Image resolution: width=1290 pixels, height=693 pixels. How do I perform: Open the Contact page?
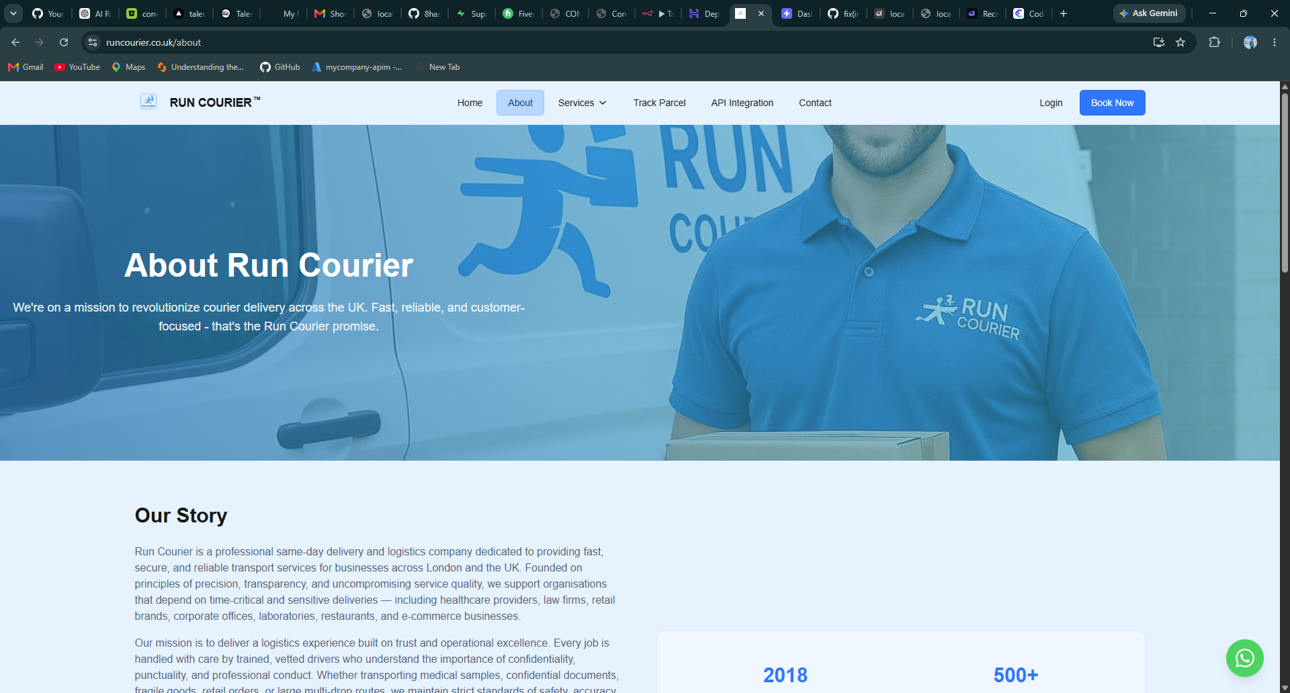815,103
